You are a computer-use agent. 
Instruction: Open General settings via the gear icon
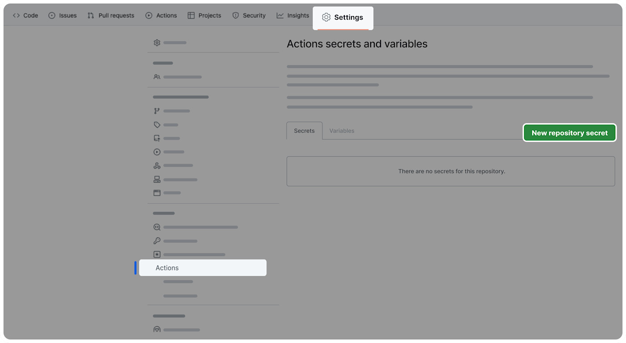[x=157, y=42]
